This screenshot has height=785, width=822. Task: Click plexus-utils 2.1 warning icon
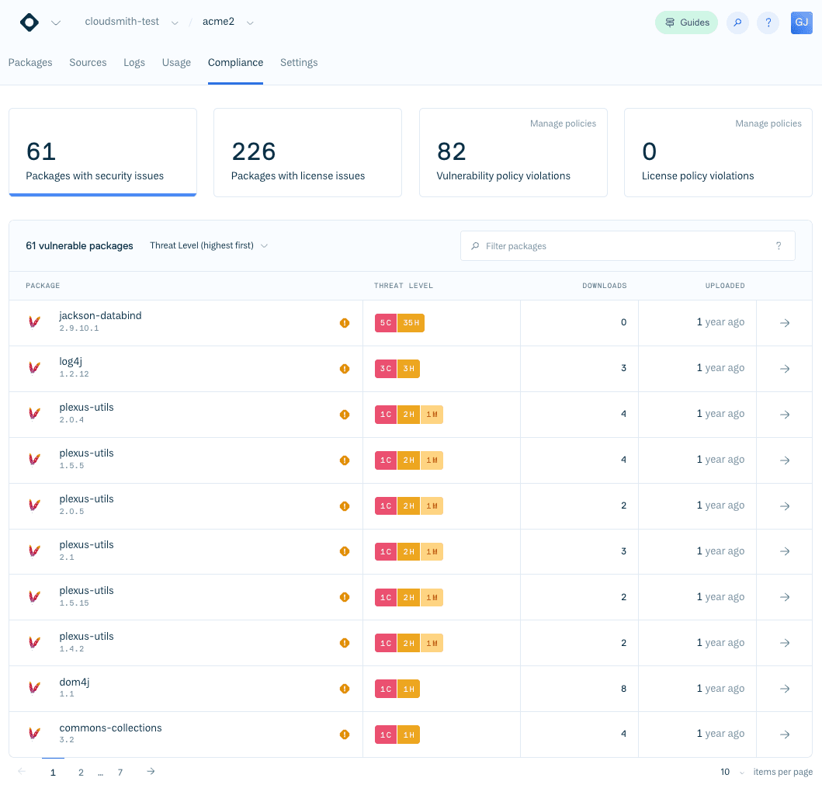pos(345,551)
